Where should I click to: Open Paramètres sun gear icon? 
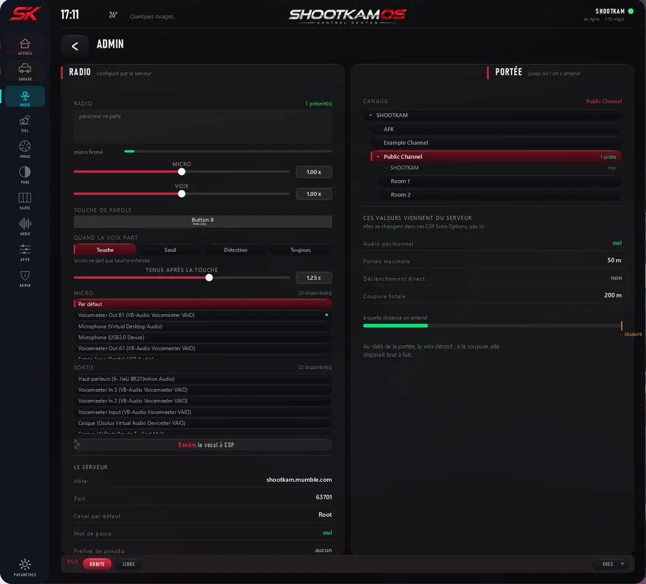[x=25, y=567]
